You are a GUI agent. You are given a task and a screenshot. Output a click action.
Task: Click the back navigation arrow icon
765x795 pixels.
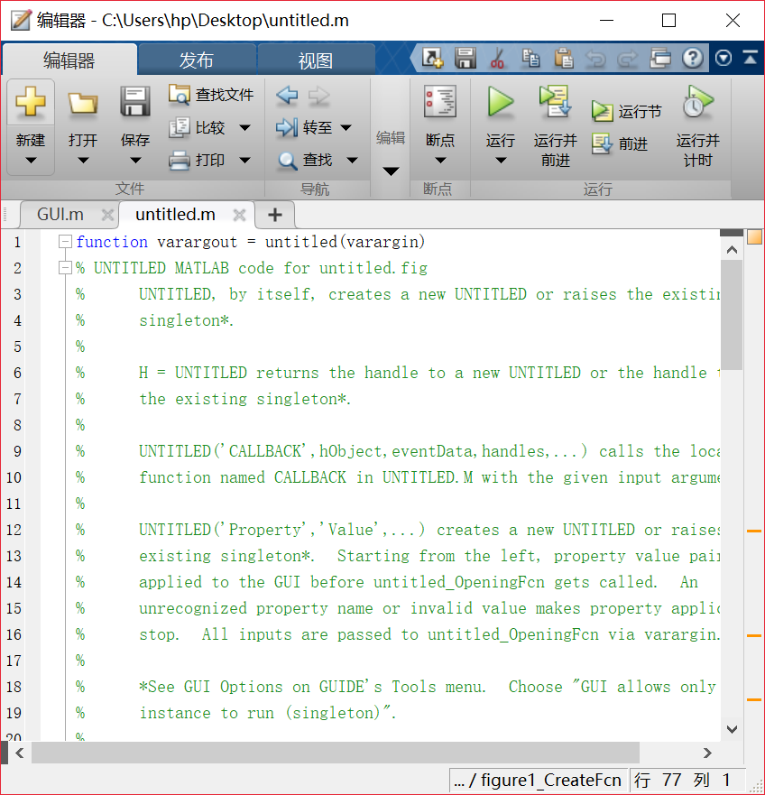(x=287, y=96)
